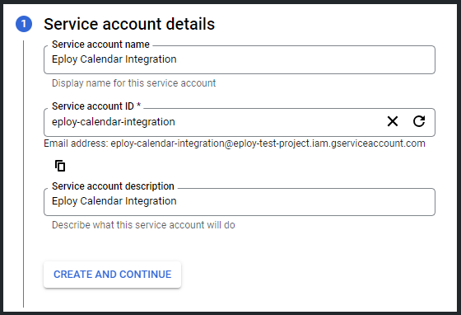Click 'eploy-calendar-integration' text inside the ID box
This screenshot has width=461, height=315.
pyautogui.click(x=114, y=122)
